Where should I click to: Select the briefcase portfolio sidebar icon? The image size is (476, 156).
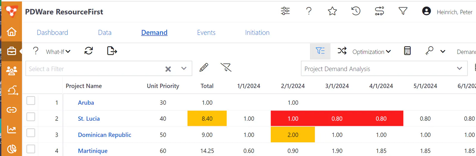point(12,51)
